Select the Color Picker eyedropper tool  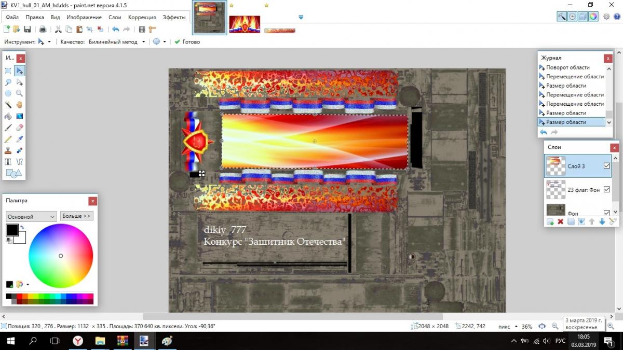coord(19,139)
